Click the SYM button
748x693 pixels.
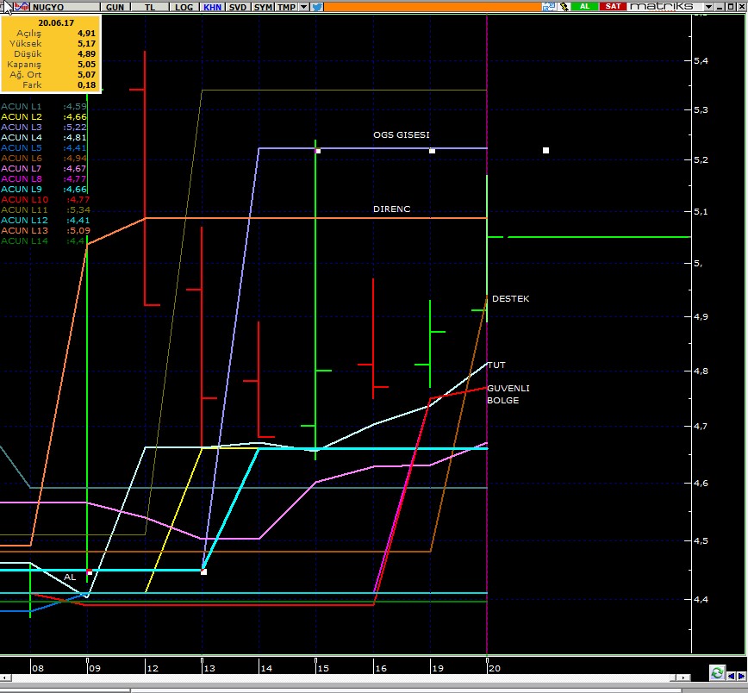[x=263, y=7]
